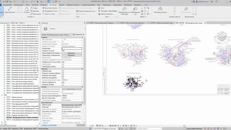Run Check Spelling (Проверка орфографии)

point(108,11)
